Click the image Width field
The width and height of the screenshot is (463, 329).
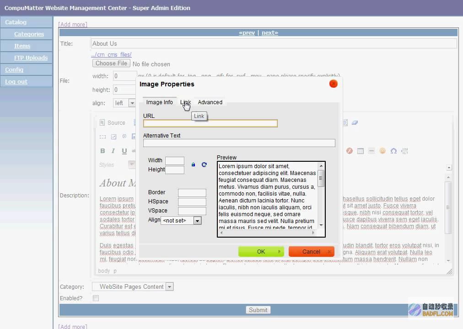175,161
